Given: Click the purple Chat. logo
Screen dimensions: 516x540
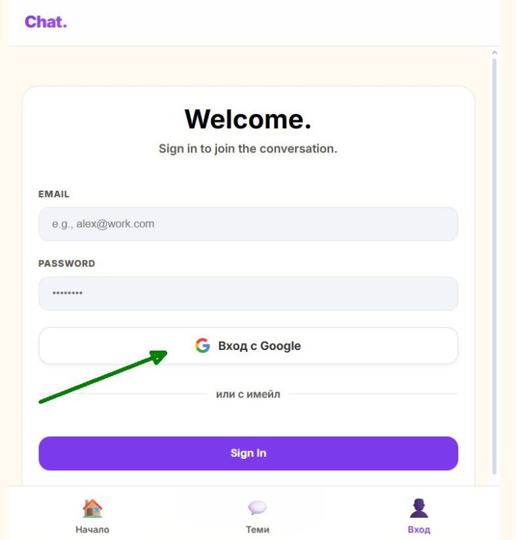Looking at the screenshot, I should coord(46,22).
